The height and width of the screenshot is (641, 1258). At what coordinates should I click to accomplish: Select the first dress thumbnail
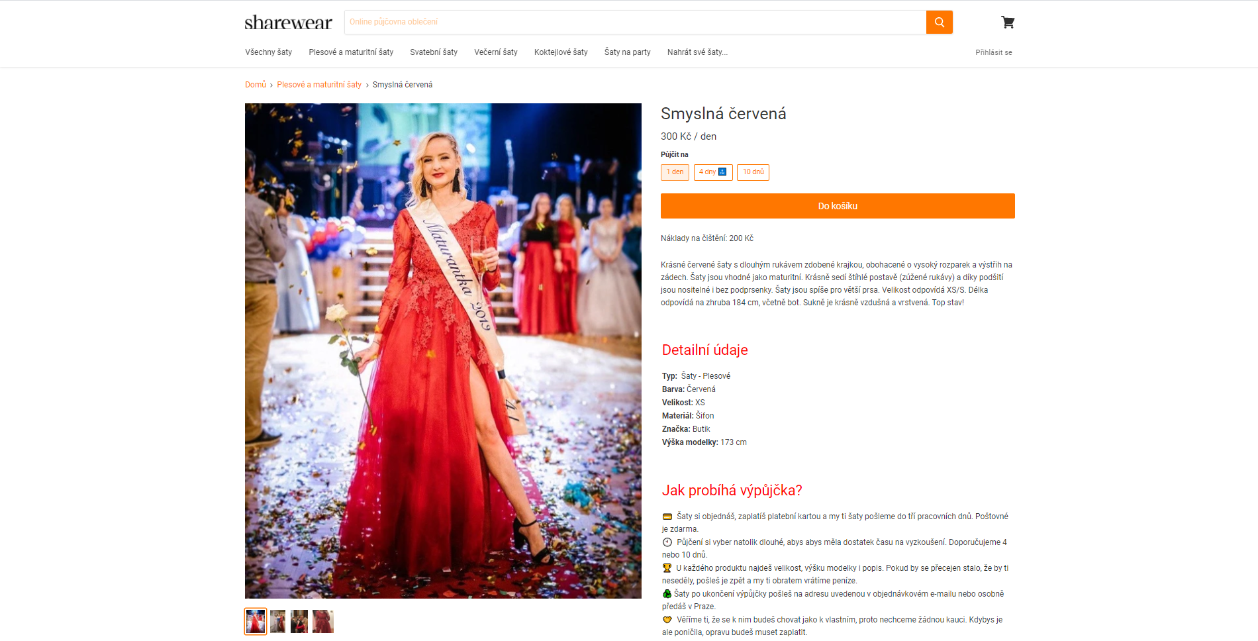point(256,621)
